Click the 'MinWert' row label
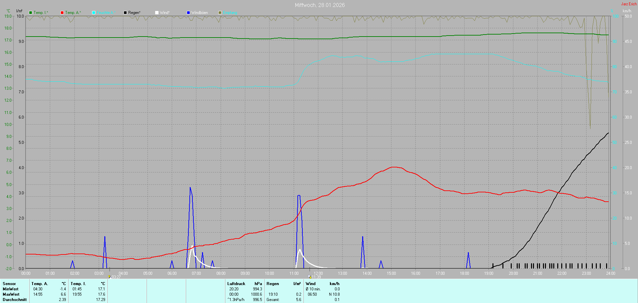This screenshot has width=638, height=303. click(x=11, y=289)
